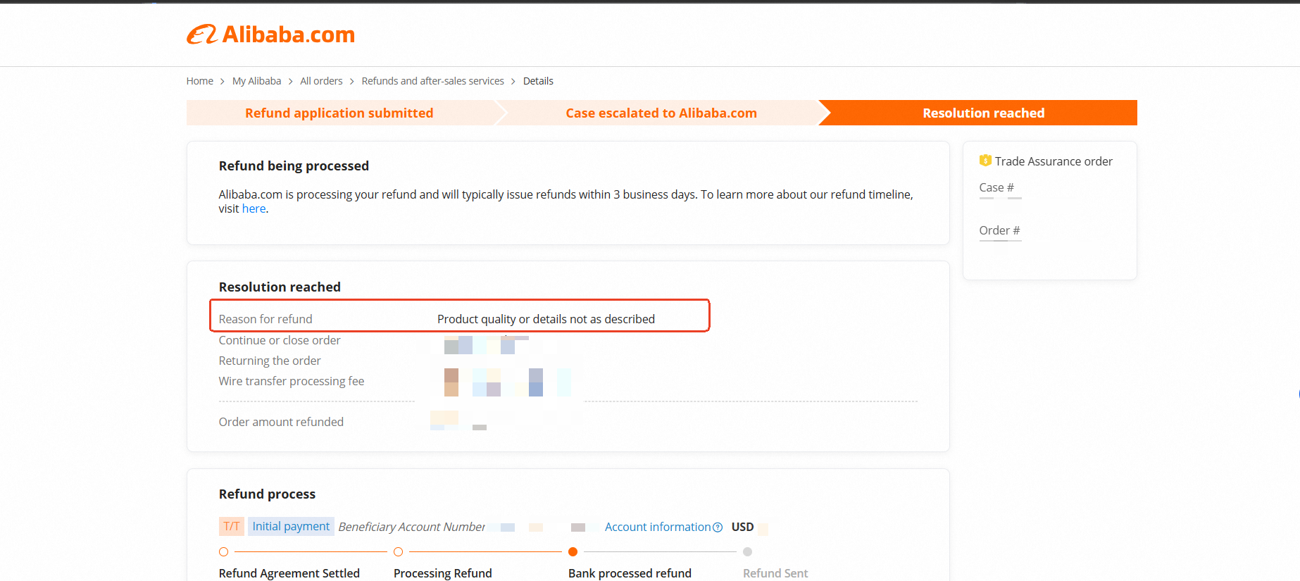
Task: Click the Order # label
Action: 999,230
